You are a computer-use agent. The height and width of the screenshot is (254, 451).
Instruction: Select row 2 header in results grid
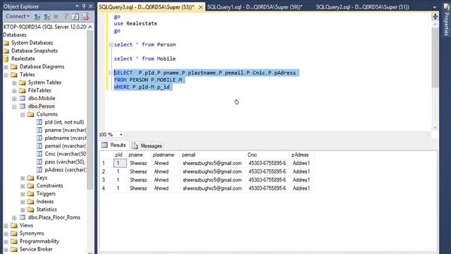tap(106, 171)
